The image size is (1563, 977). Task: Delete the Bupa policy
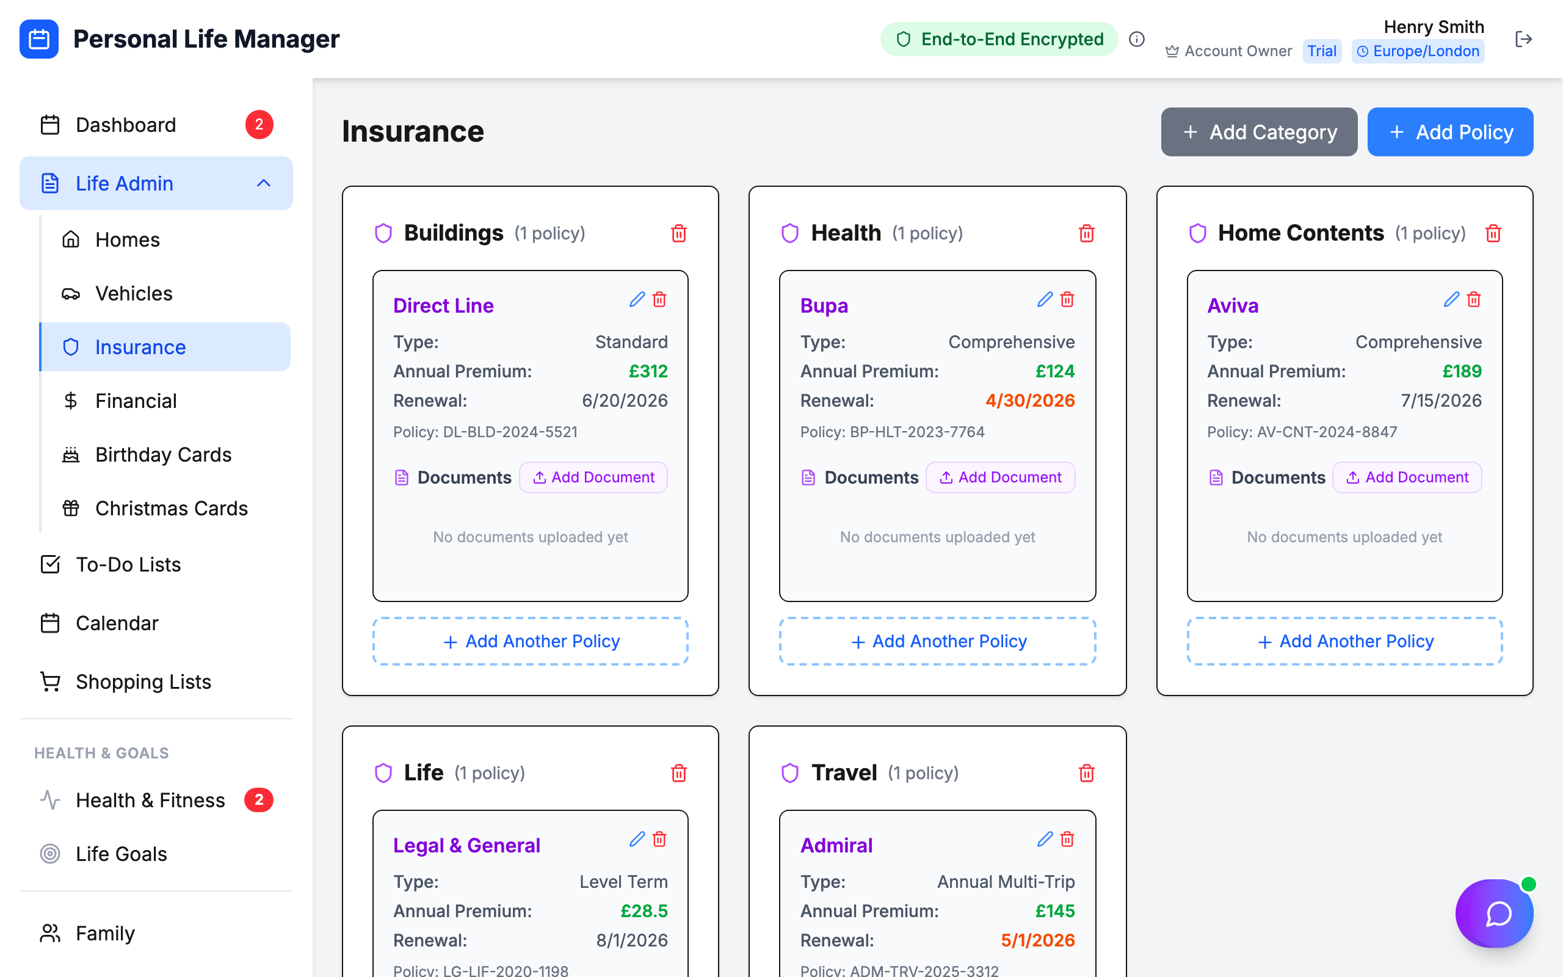pyautogui.click(x=1067, y=299)
